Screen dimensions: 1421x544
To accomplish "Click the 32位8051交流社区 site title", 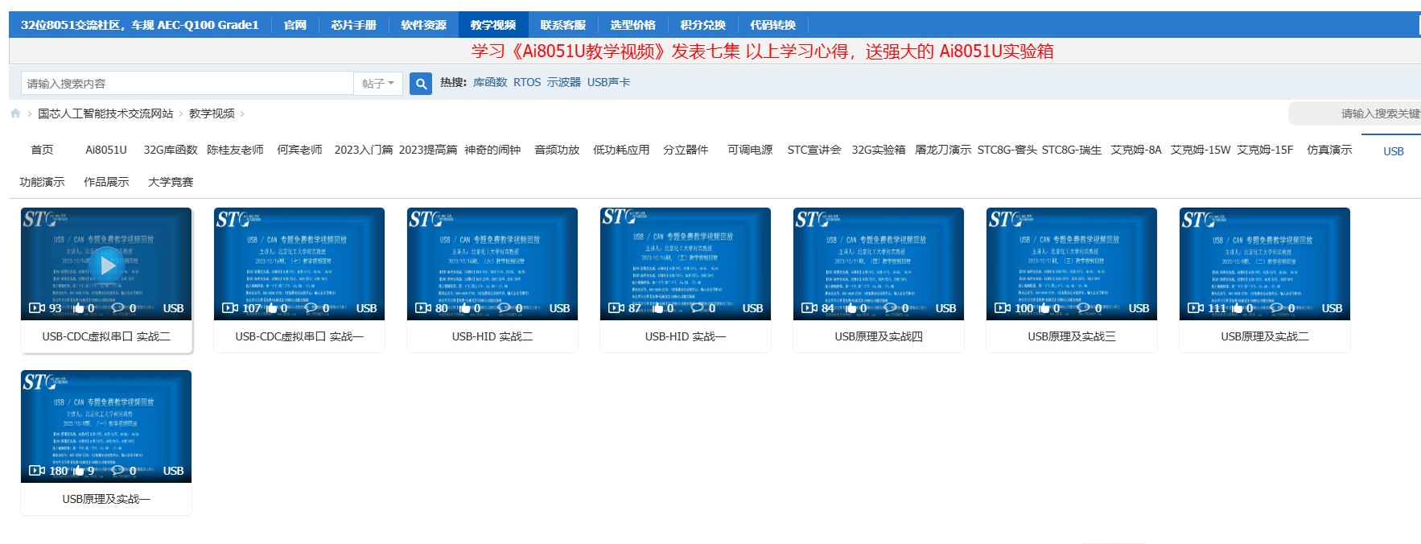I will click(140, 25).
